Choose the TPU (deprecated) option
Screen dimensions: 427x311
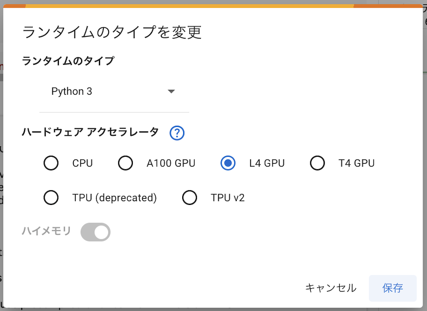(x=51, y=197)
